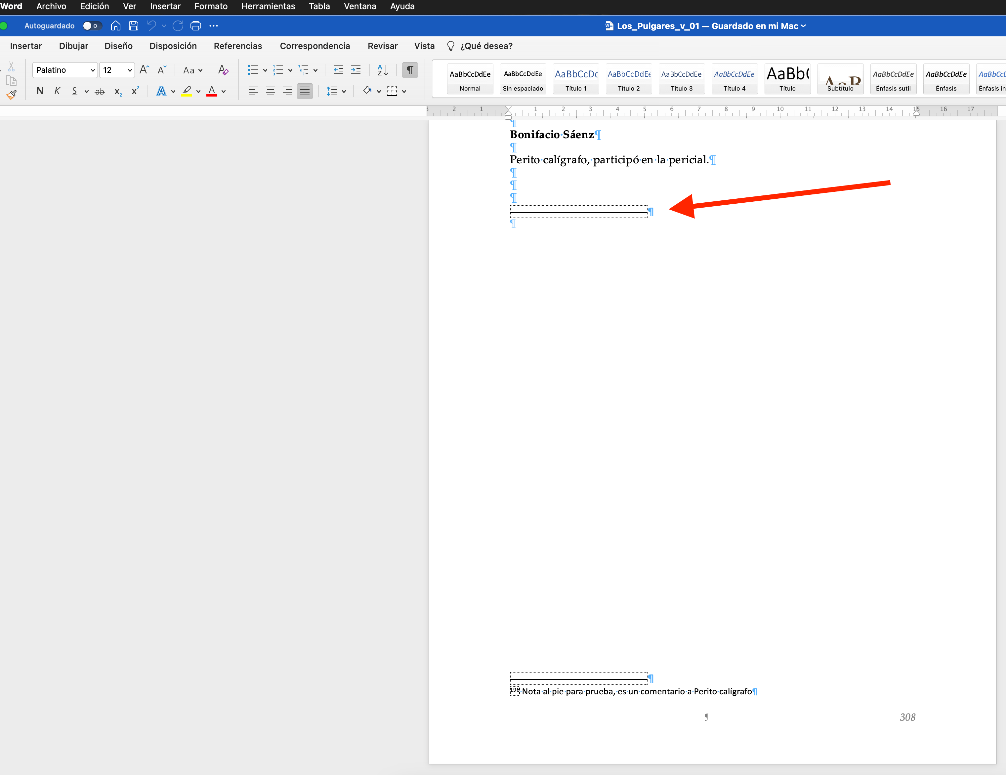Click the Sort A-Z icon

coord(383,70)
